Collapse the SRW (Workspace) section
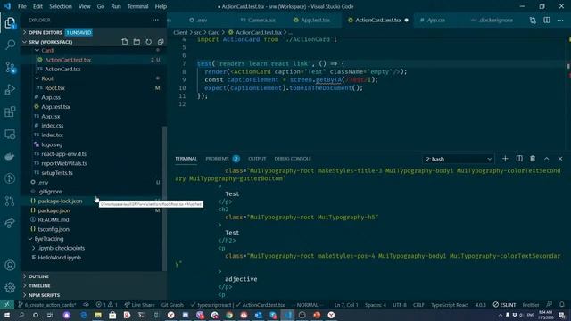This screenshot has height=321, width=571. 50,42
